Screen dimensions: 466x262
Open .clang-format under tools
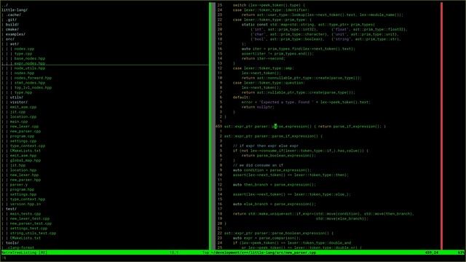pos(20,247)
